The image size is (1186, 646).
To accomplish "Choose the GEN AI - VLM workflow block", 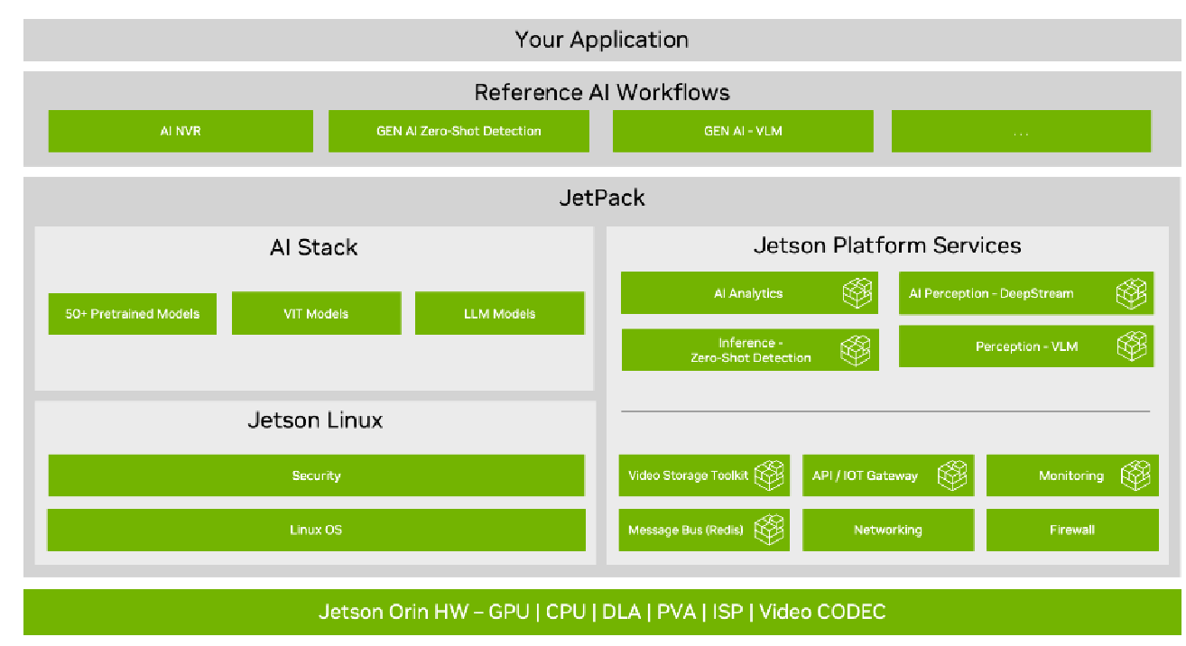I will 743,132.
